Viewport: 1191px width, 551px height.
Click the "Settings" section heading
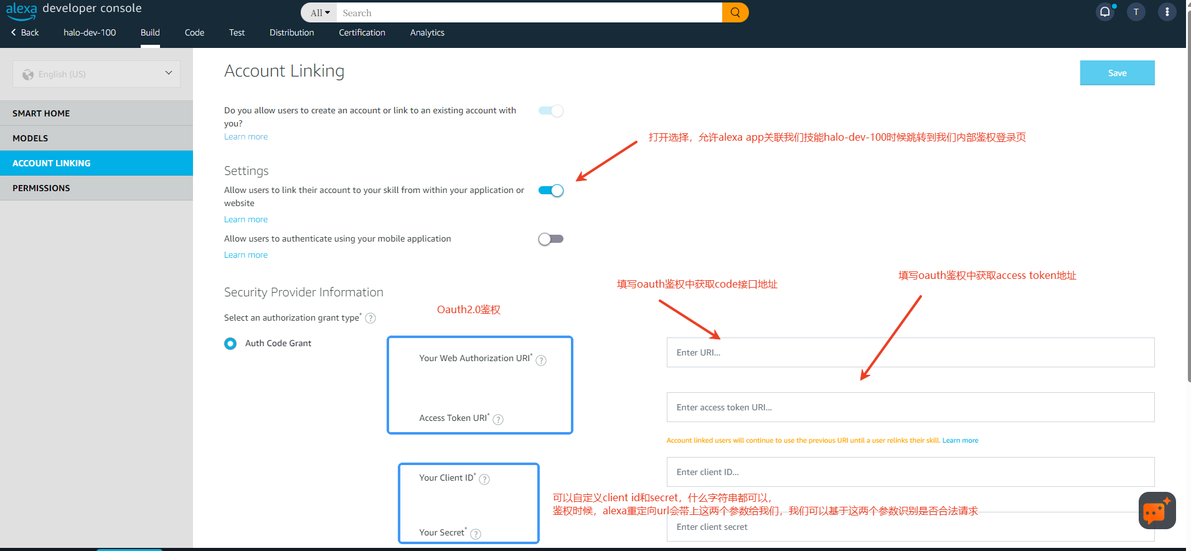point(247,171)
